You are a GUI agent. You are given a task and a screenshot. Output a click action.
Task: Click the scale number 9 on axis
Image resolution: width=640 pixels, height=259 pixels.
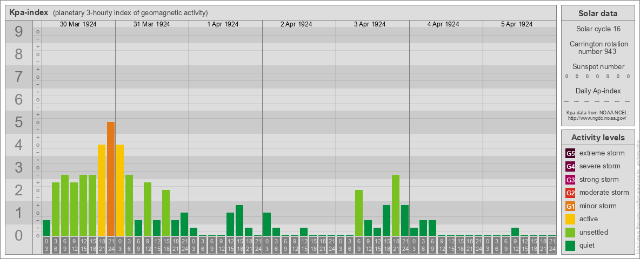[19, 31]
